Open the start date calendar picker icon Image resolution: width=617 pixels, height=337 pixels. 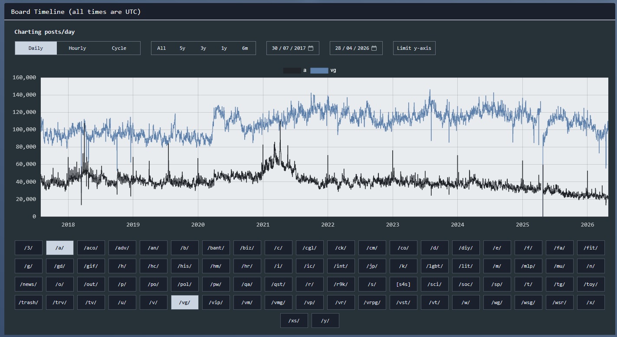(x=311, y=48)
